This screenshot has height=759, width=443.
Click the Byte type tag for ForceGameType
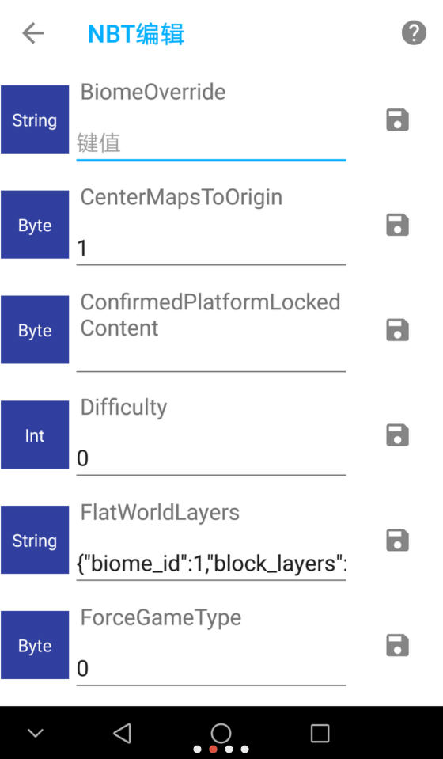click(x=35, y=645)
